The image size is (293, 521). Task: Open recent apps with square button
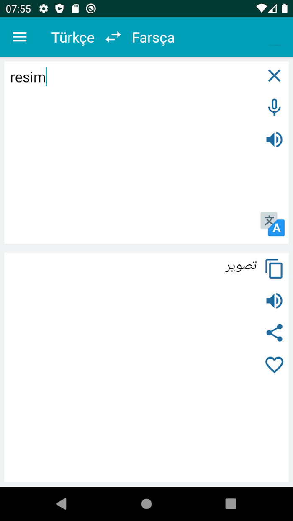pyautogui.click(x=231, y=504)
